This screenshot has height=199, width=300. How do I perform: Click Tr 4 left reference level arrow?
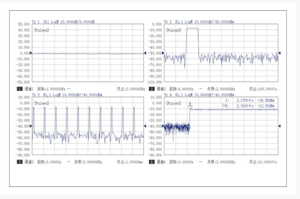163,126
